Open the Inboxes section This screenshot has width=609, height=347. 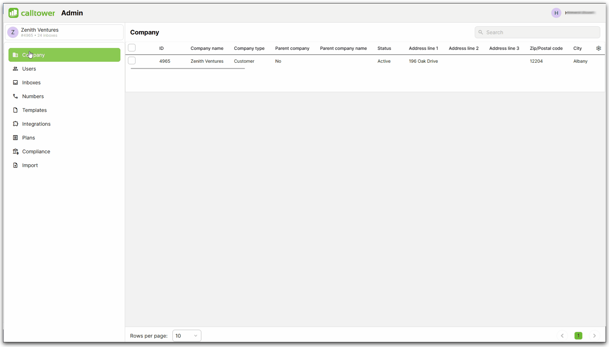point(31,82)
